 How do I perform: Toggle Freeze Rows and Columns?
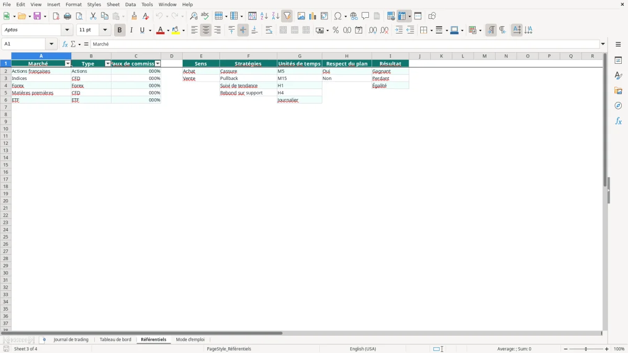[x=402, y=16]
